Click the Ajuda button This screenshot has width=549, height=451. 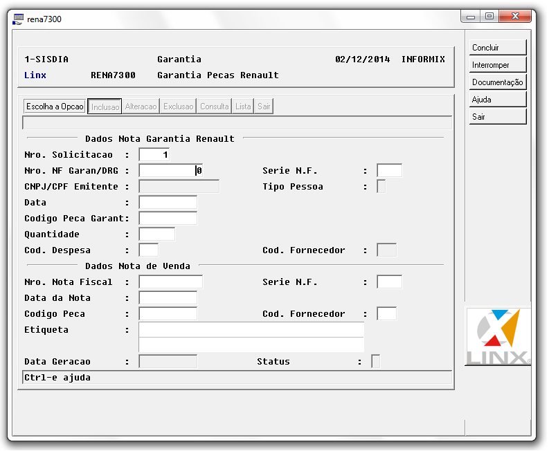pos(498,100)
